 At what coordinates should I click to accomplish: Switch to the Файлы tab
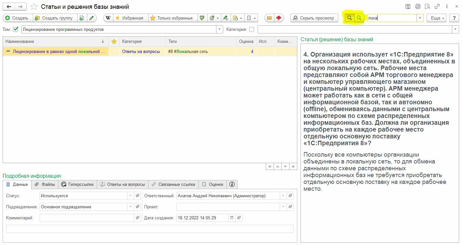pos(45,184)
